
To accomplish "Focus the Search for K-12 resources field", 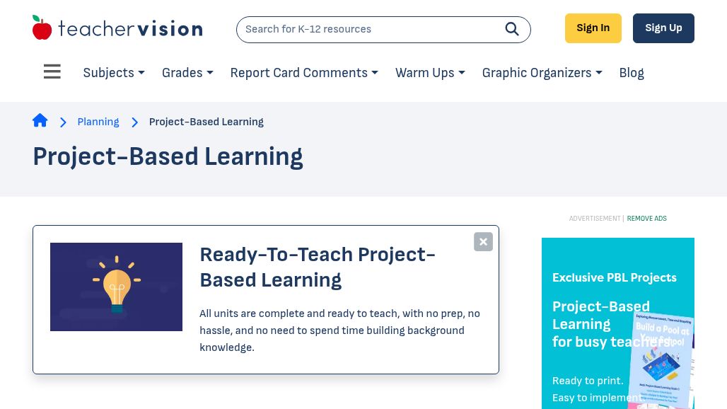I will [x=371, y=29].
